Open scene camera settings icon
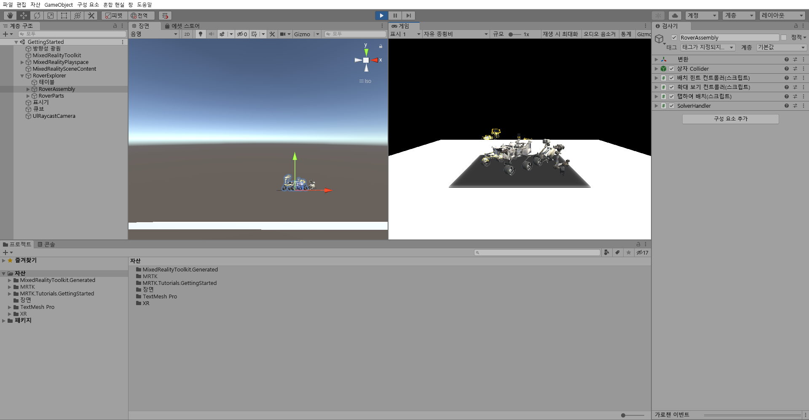The height and width of the screenshot is (420, 809). [283, 34]
